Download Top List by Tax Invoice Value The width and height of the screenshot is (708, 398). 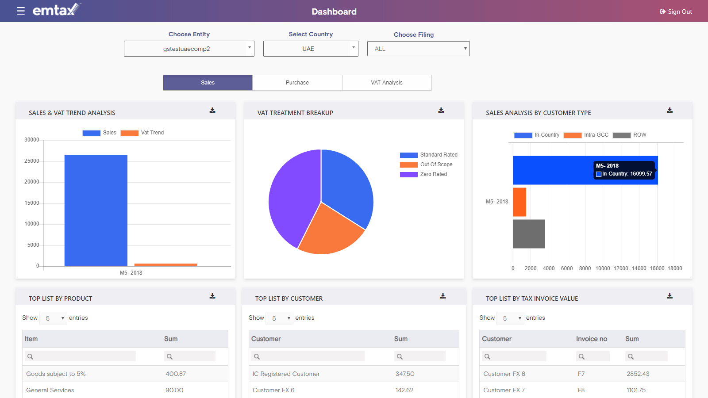[x=670, y=296]
